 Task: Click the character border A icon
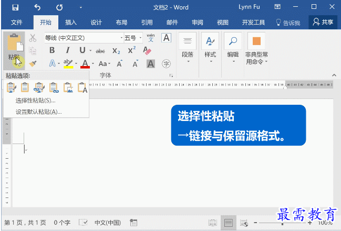click(x=167, y=38)
